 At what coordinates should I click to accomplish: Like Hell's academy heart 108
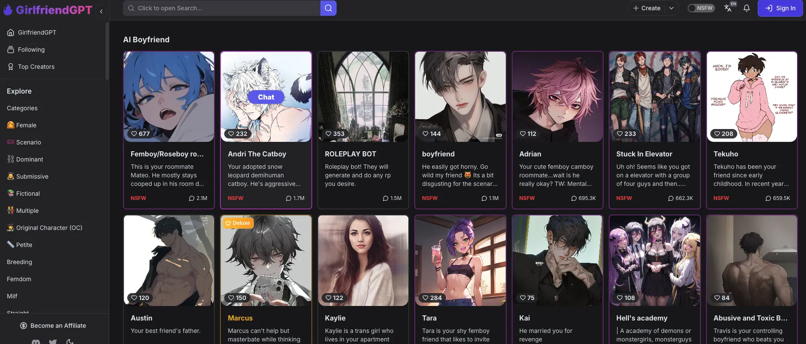click(x=626, y=297)
